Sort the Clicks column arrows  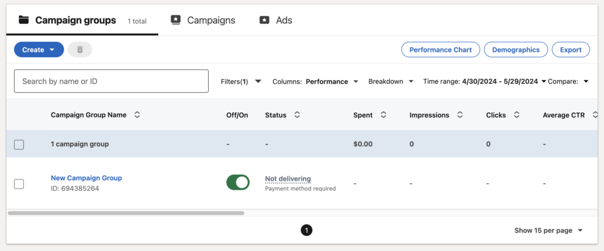point(517,115)
